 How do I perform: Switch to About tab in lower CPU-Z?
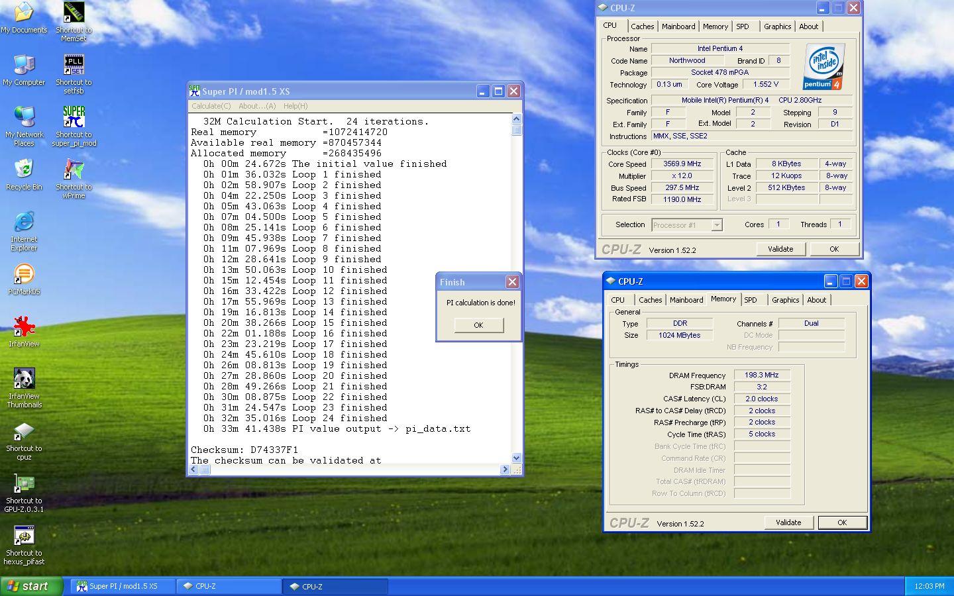tap(816, 300)
